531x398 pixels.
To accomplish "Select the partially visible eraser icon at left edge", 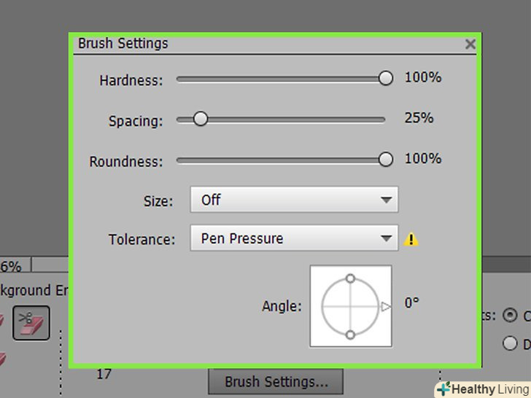I will (x=3, y=322).
